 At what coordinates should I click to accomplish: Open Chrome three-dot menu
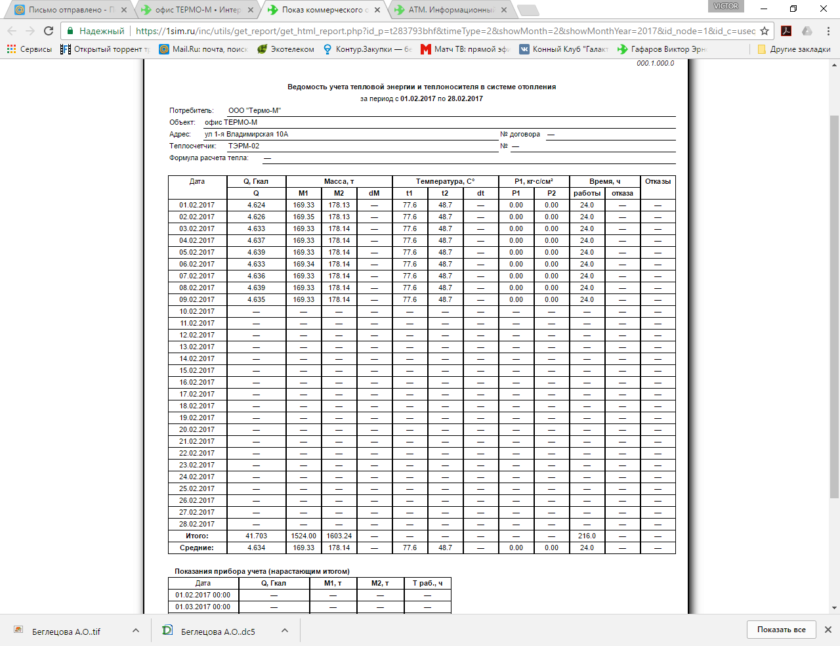(828, 31)
